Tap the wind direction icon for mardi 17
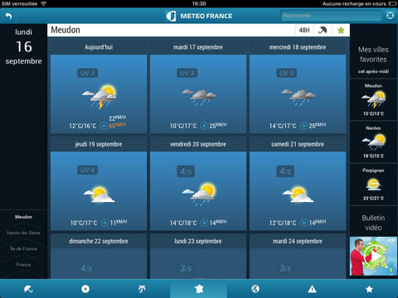Viewport: 398px width, 298px height. coord(204,126)
